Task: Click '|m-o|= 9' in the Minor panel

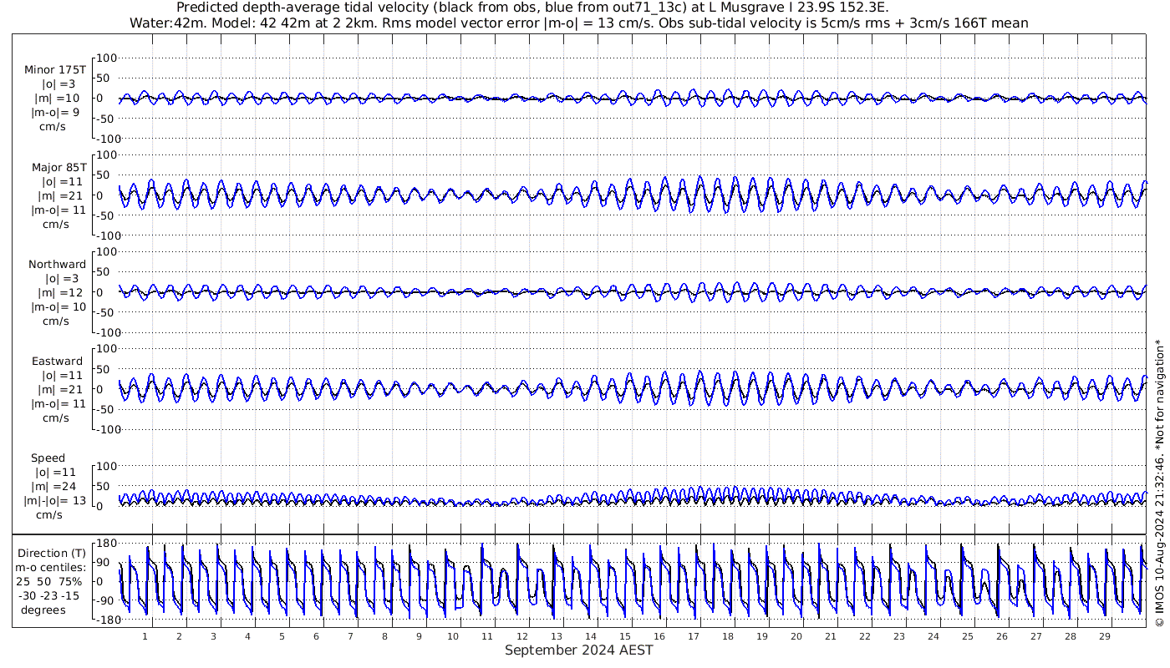Action: pos(56,113)
